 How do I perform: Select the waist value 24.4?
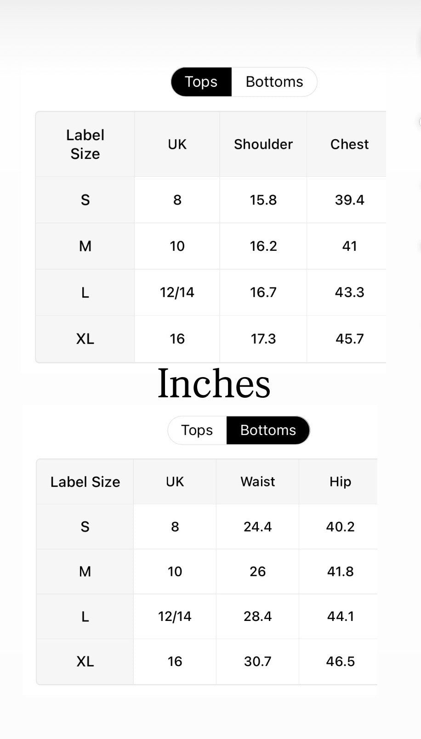coord(257,527)
